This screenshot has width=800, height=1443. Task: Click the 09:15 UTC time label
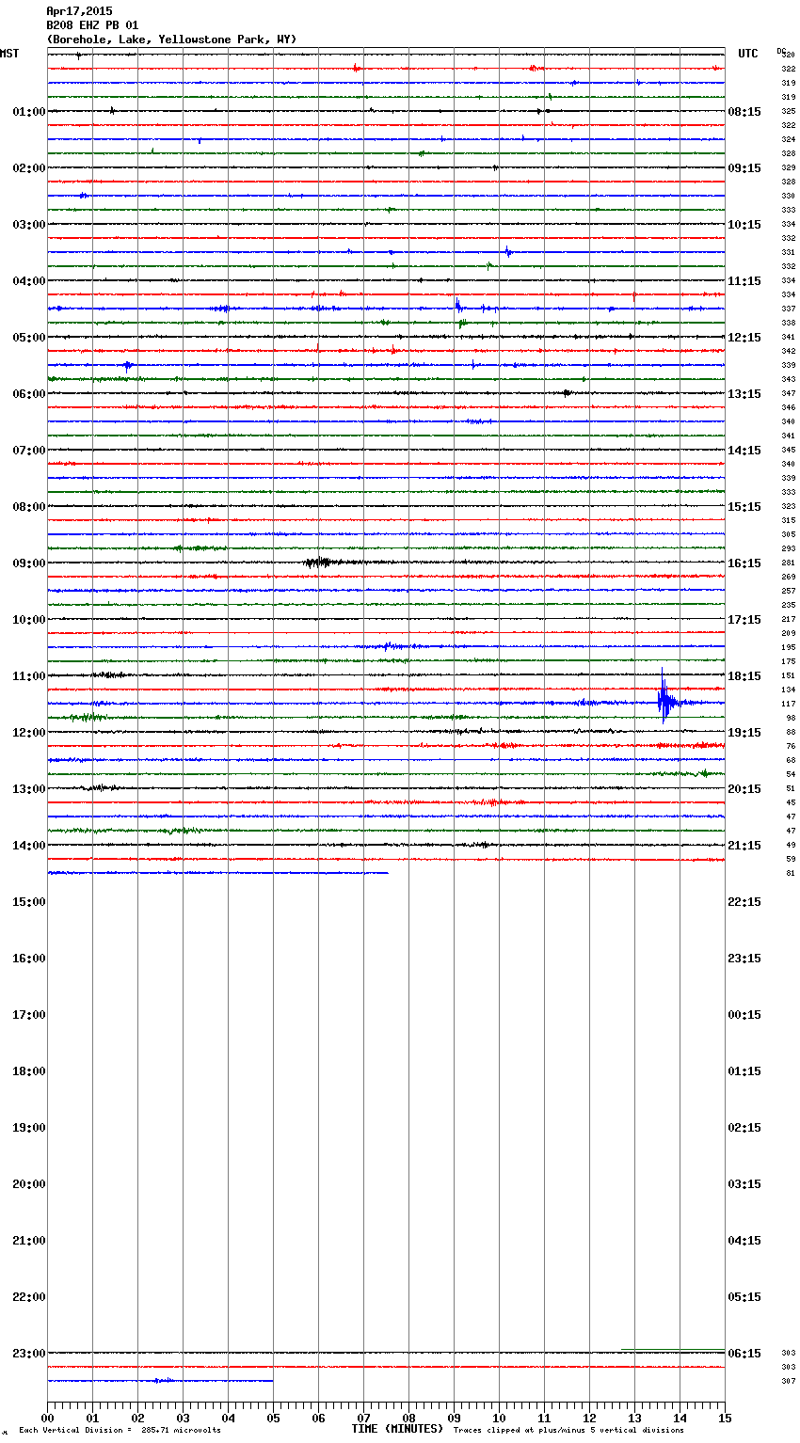744,168
